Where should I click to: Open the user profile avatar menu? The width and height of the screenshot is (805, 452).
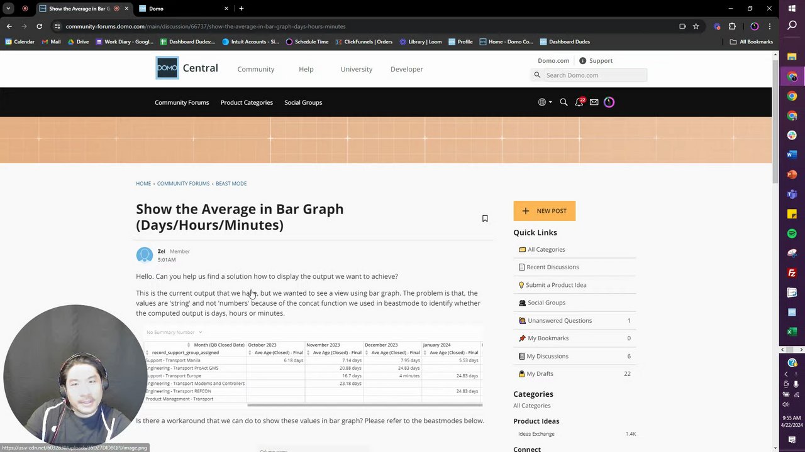tap(609, 102)
